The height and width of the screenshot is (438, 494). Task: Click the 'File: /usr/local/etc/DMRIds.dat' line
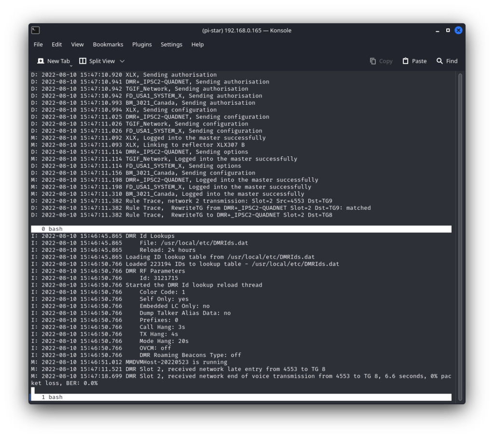[139, 243]
